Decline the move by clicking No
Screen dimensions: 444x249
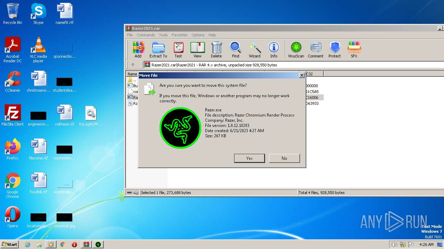tap(284, 158)
